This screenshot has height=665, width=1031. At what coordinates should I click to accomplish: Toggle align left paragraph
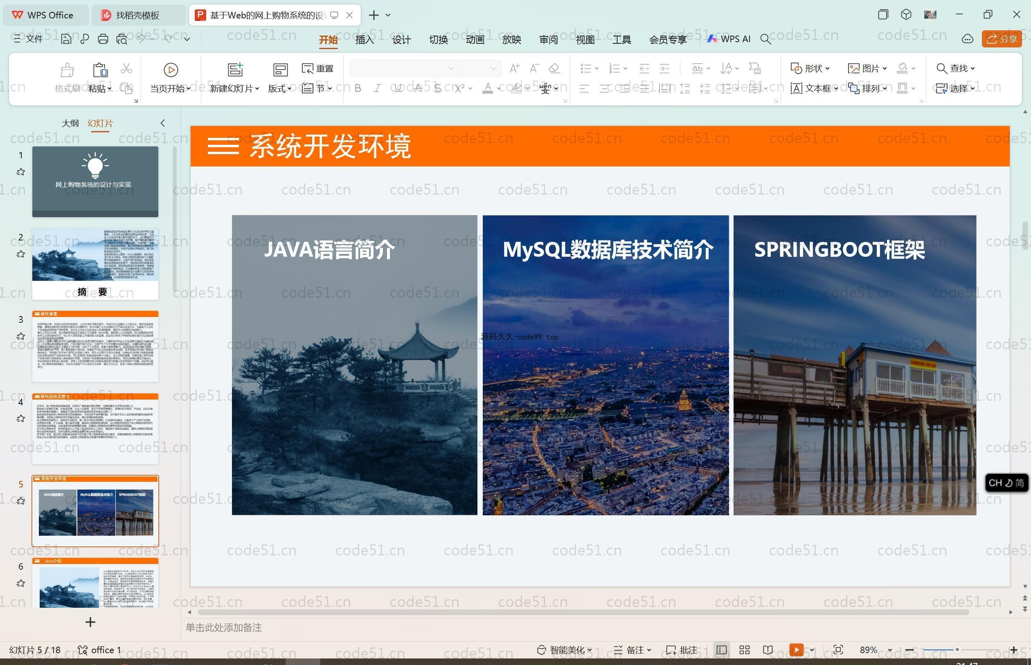click(584, 88)
